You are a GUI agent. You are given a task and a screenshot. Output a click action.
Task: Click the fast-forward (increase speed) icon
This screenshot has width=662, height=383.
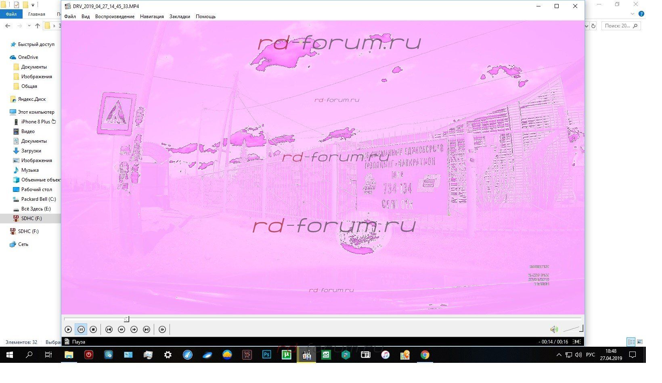coord(134,329)
